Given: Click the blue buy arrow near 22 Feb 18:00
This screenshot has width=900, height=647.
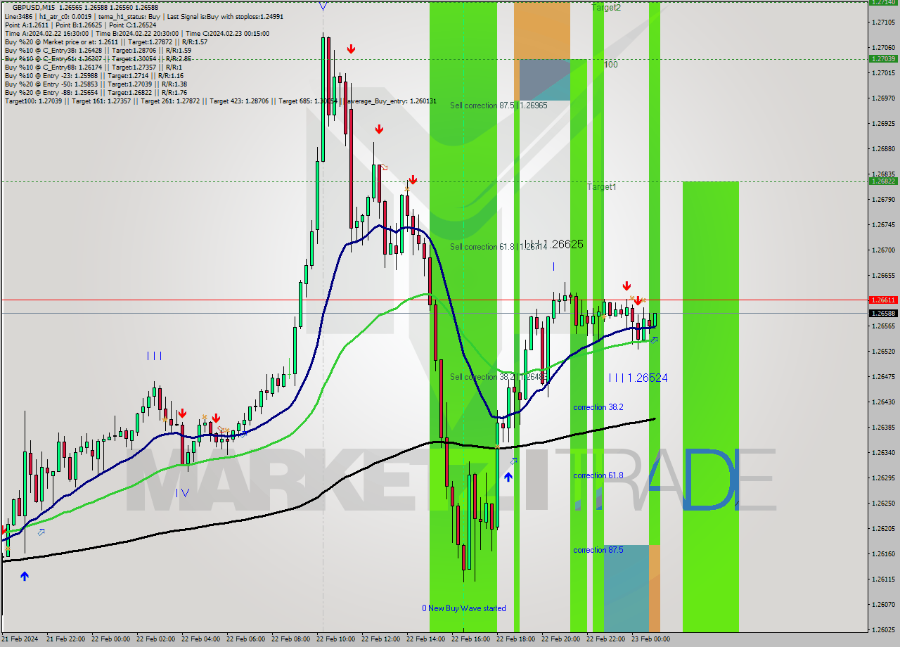Looking at the screenshot, I should point(508,477).
